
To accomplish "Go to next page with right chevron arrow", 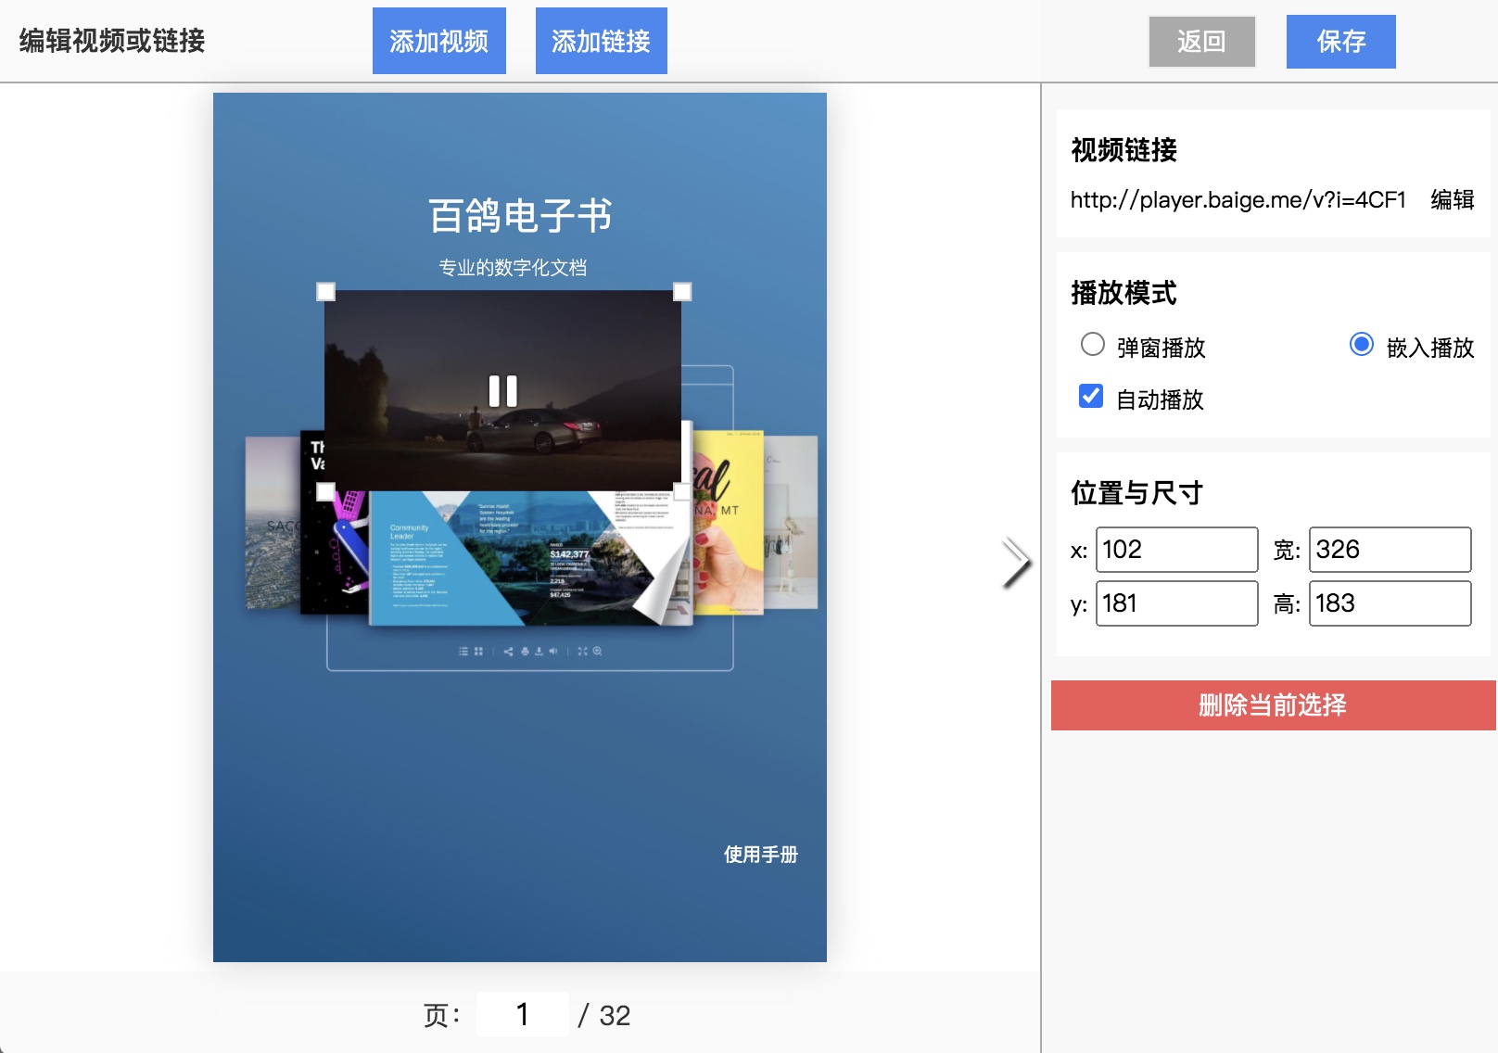I will (1015, 563).
